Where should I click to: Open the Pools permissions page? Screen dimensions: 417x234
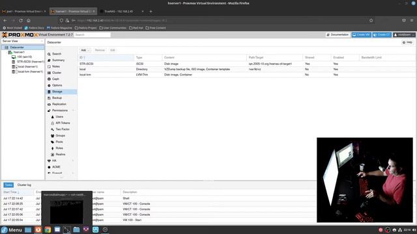(x=59, y=142)
